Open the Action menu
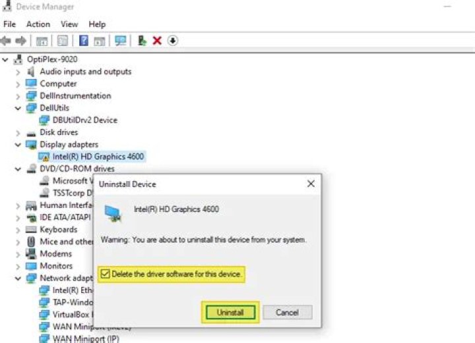The height and width of the screenshot is (343, 475). (x=38, y=24)
